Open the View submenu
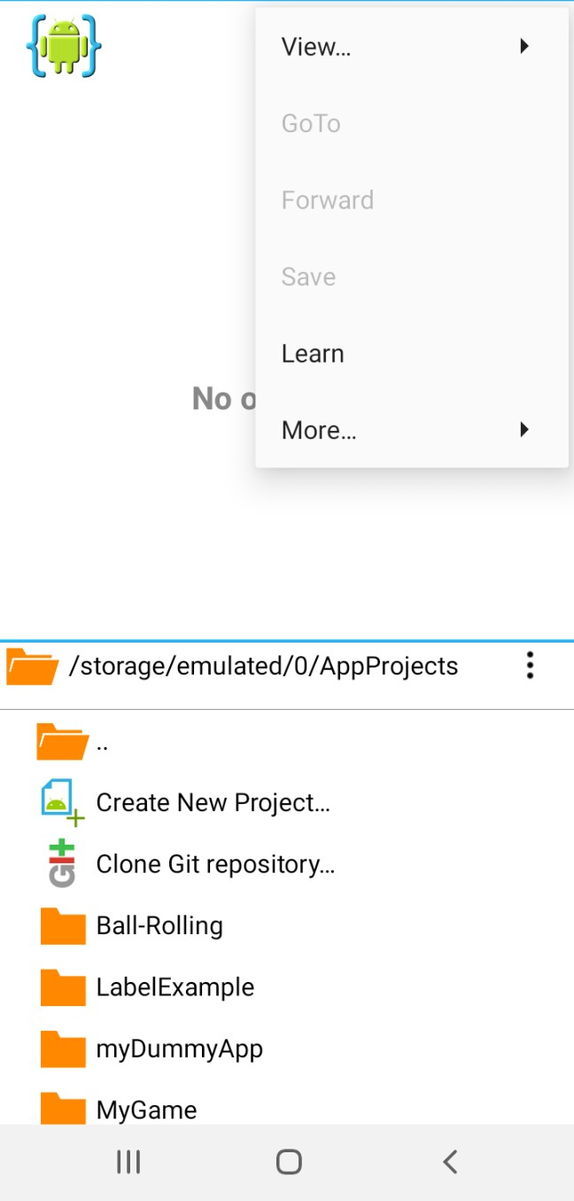This screenshot has height=1201, width=574. [x=315, y=46]
